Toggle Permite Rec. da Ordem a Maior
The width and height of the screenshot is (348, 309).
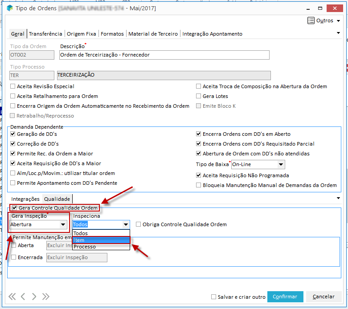(12, 153)
